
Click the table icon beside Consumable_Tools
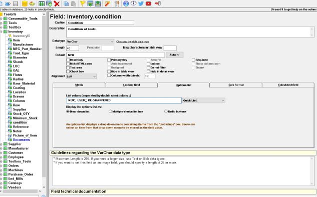(5, 18)
